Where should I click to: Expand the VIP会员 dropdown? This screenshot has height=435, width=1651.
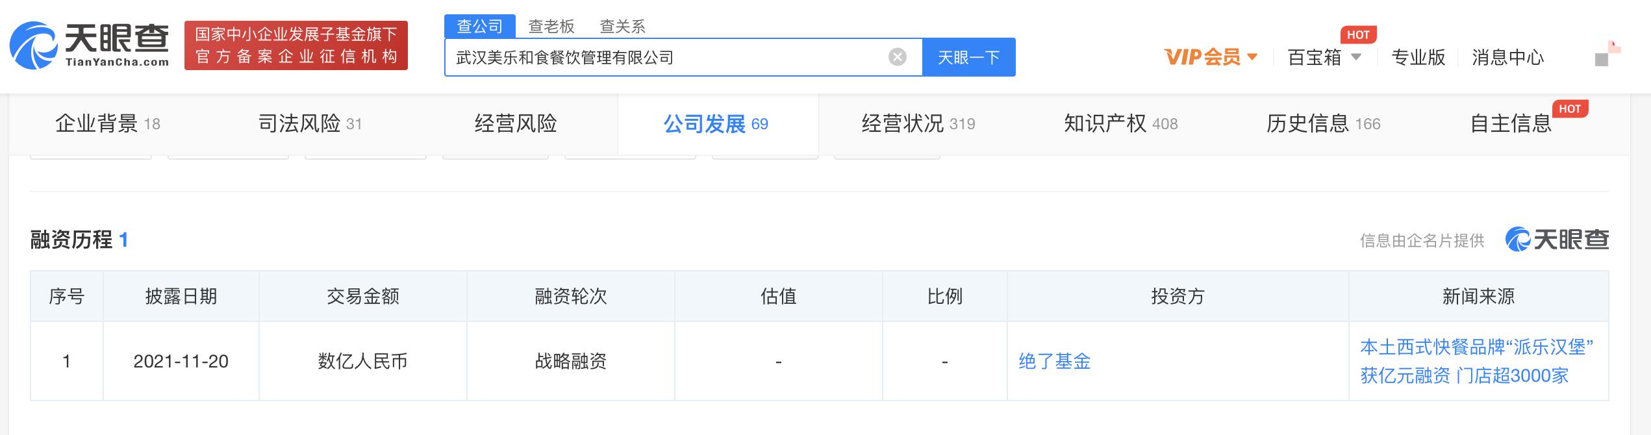click(x=1211, y=57)
